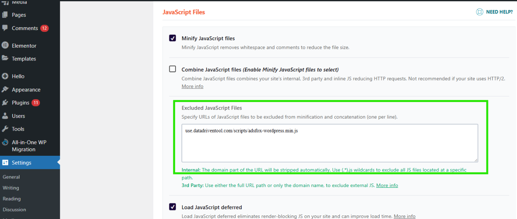Open the General settings submenu item
517x219 pixels.
tap(11, 177)
